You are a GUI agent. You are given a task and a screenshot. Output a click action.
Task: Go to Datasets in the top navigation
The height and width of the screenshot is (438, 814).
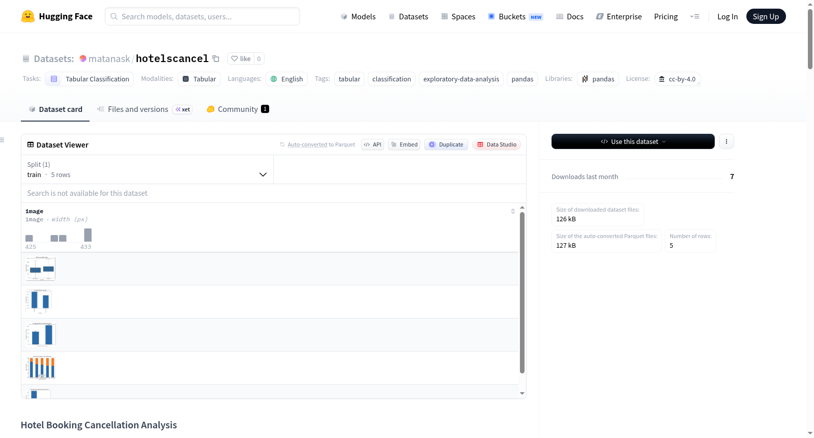coord(408,16)
